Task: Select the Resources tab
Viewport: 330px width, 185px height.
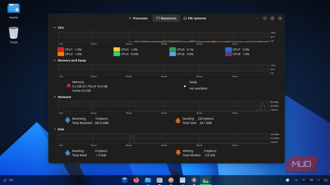Action: tap(166, 18)
